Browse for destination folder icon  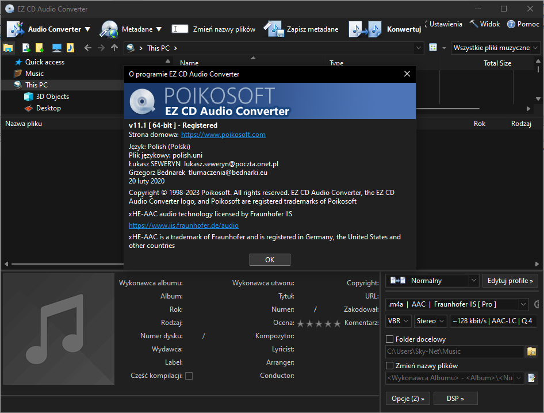coord(531,351)
